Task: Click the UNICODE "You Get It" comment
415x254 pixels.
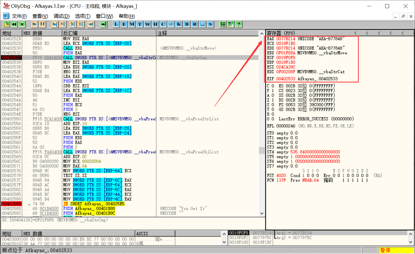Action: tap(183, 208)
